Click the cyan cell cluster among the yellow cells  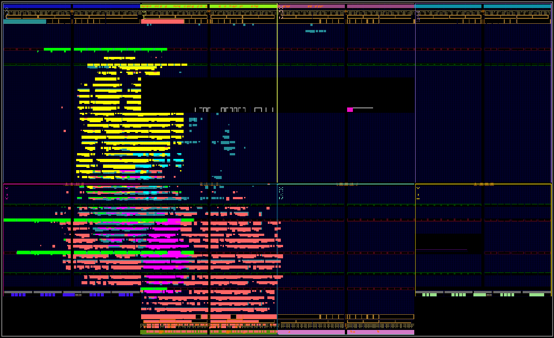click(159, 160)
